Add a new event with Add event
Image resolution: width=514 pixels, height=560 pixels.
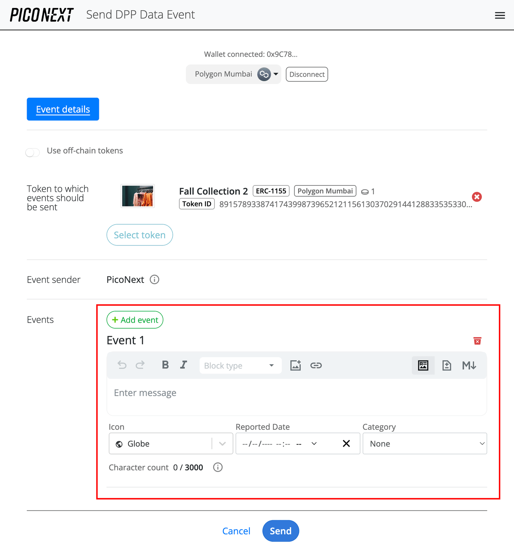click(135, 320)
